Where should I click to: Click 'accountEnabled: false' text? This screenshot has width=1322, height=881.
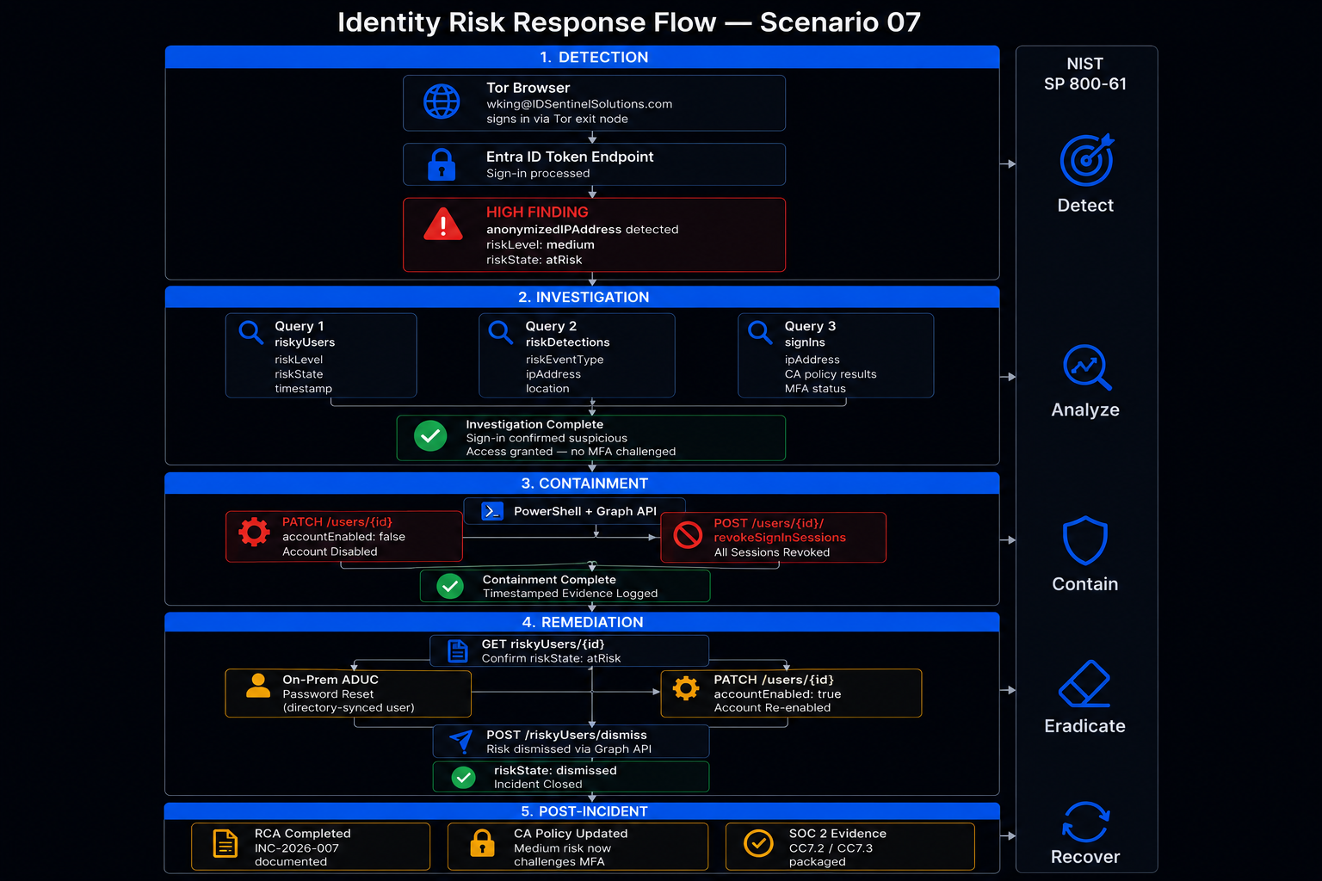pyautogui.click(x=343, y=537)
